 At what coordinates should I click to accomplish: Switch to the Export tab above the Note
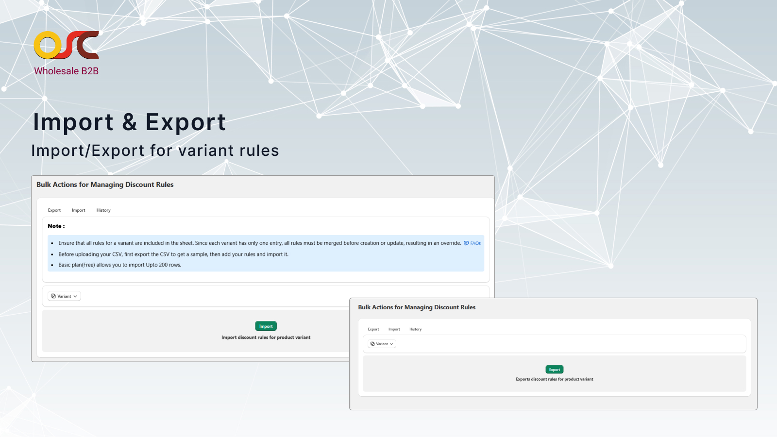(54, 210)
